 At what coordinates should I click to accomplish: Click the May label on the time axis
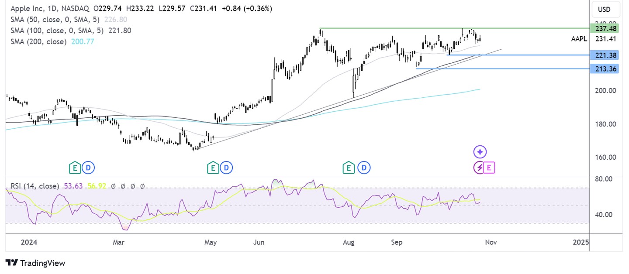(211, 242)
